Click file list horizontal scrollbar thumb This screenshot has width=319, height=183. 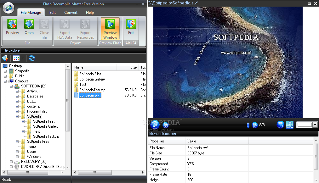95,172
